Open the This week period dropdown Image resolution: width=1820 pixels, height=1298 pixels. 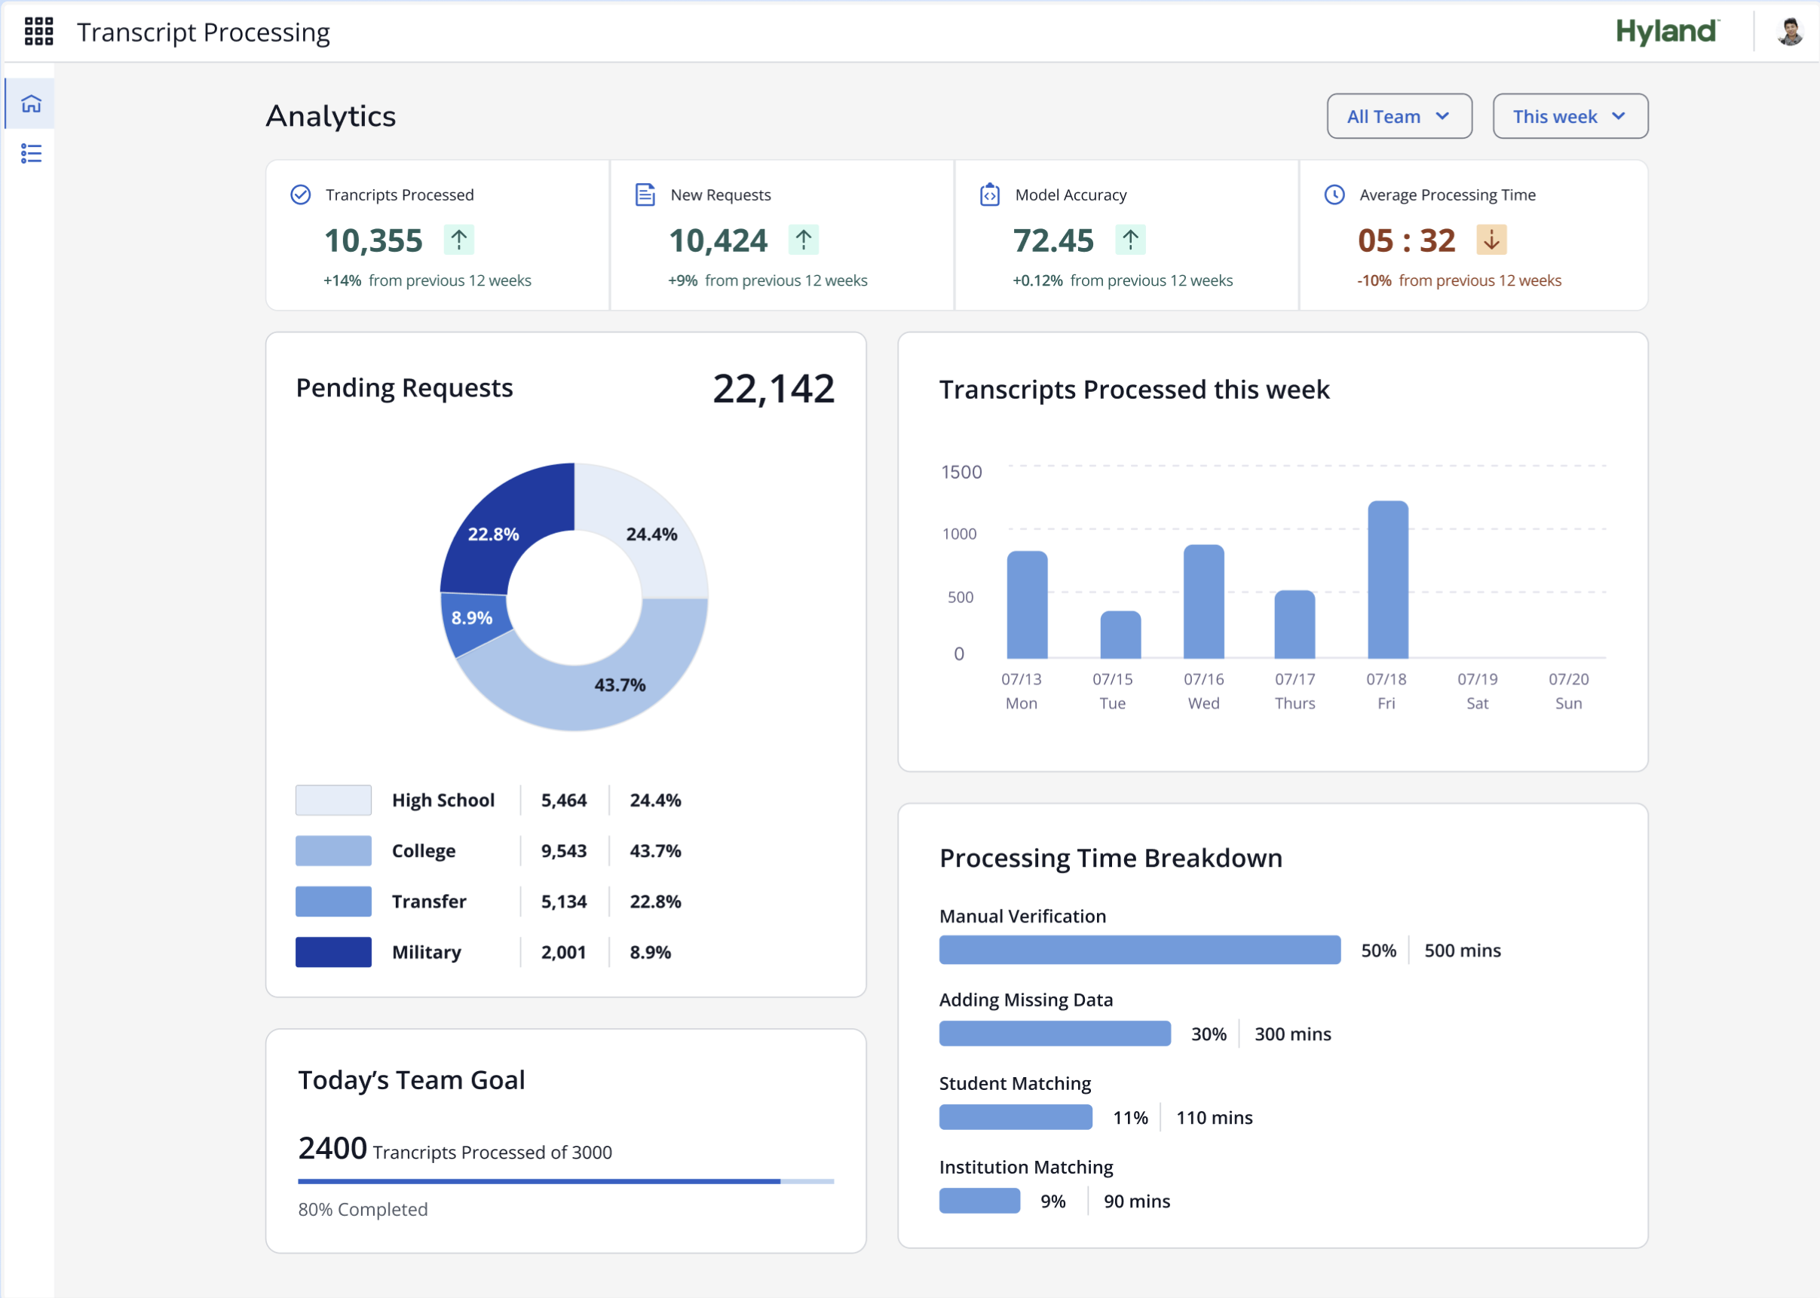click(1569, 117)
